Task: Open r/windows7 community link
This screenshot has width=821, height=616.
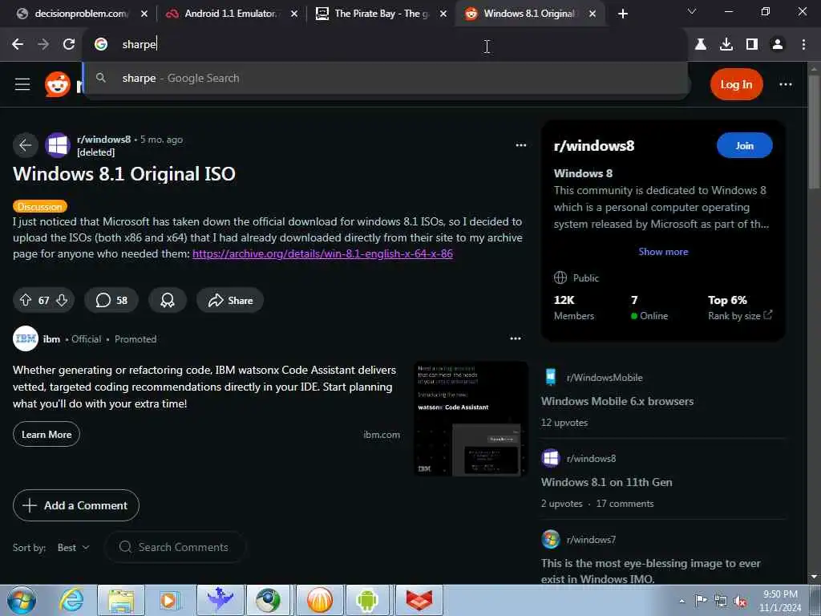Action: click(x=591, y=540)
